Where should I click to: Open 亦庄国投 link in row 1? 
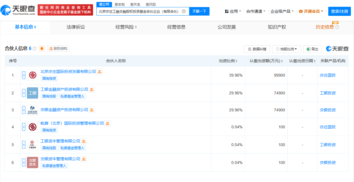click(x=328, y=75)
